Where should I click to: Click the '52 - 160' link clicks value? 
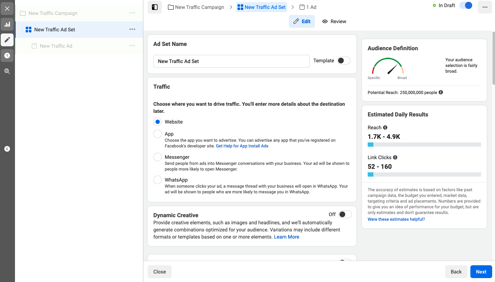(x=380, y=167)
